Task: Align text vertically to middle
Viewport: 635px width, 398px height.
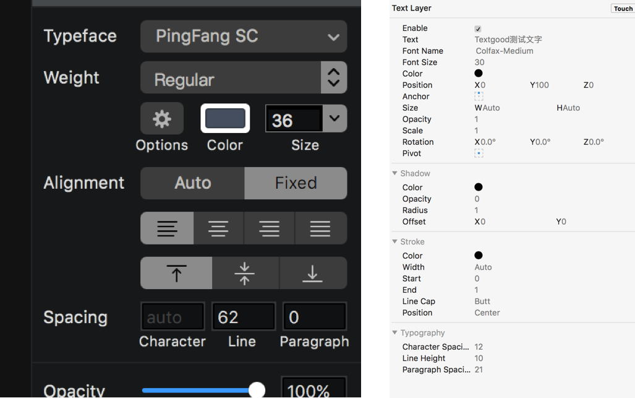Action: [x=245, y=273]
